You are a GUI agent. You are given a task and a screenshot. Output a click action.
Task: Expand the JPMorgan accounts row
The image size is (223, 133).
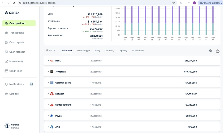[x=48, y=72]
